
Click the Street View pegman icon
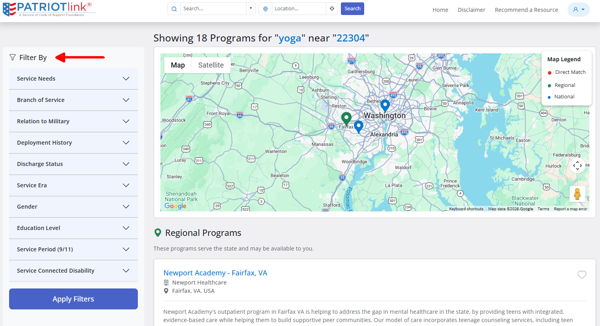[x=577, y=194]
